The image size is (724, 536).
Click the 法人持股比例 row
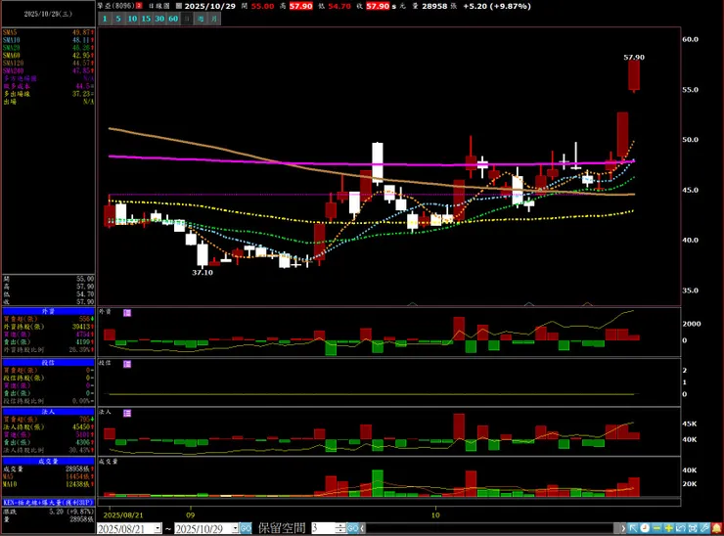(49, 450)
